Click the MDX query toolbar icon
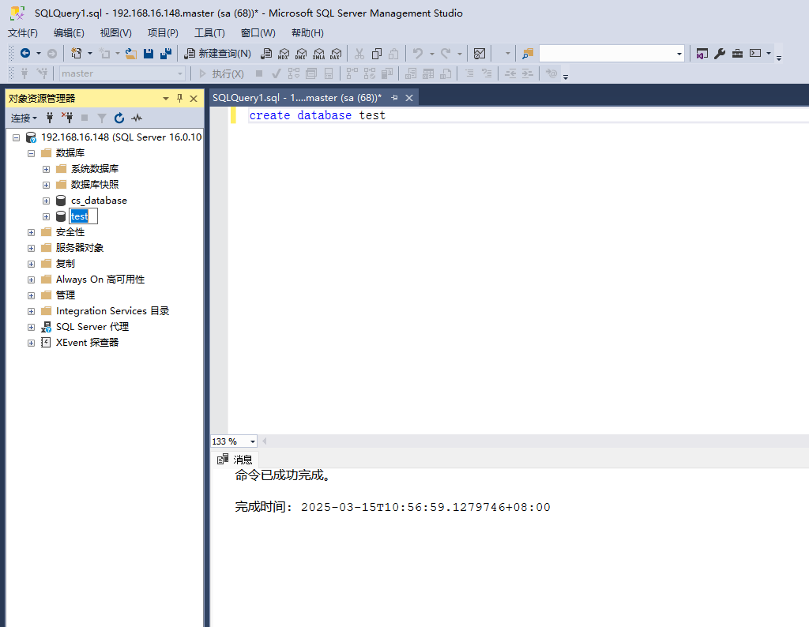809x627 pixels. coord(284,54)
